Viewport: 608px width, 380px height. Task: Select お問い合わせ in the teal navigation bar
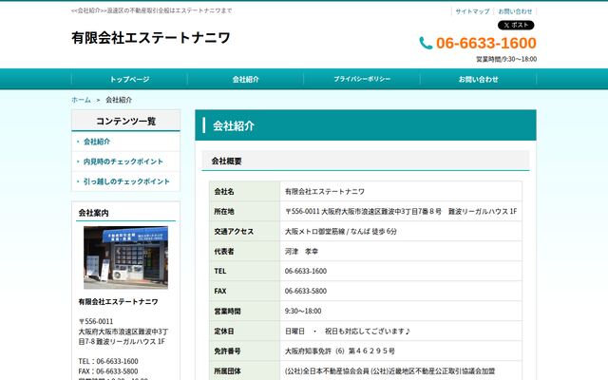478,79
